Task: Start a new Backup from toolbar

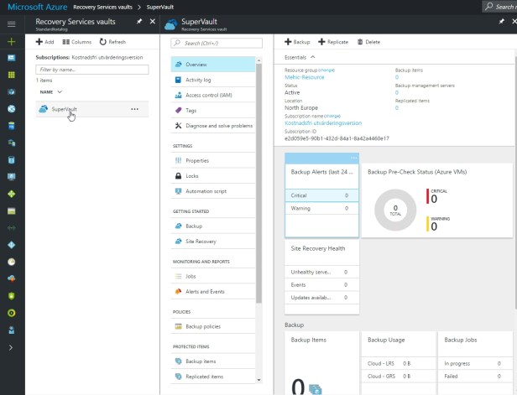Action: tap(297, 41)
